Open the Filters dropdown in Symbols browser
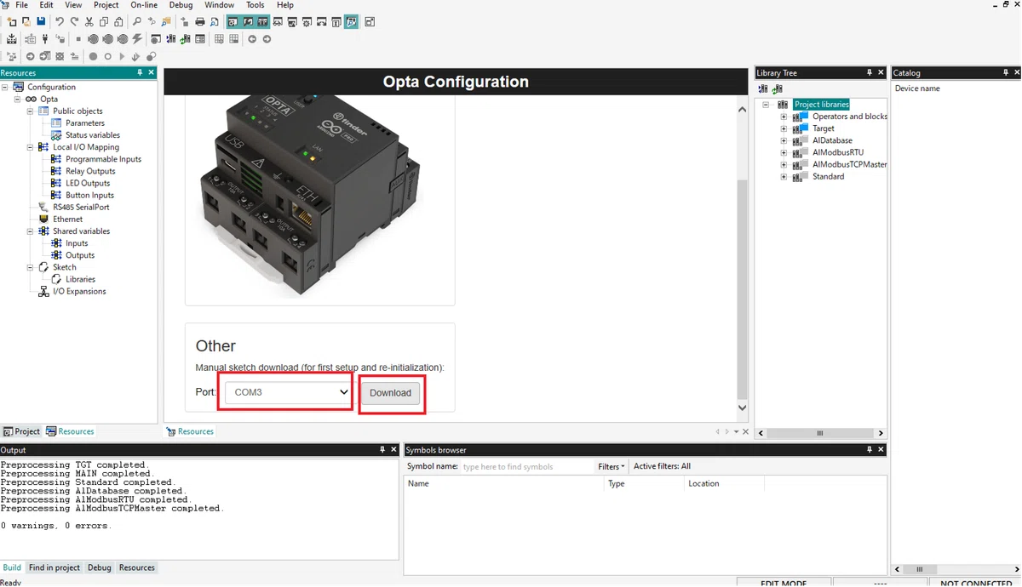The height and width of the screenshot is (587, 1022). pyautogui.click(x=611, y=466)
